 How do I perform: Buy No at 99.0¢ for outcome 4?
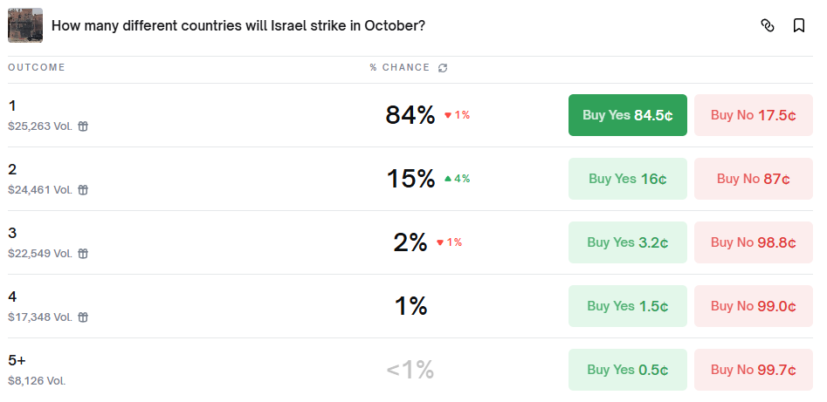(753, 306)
